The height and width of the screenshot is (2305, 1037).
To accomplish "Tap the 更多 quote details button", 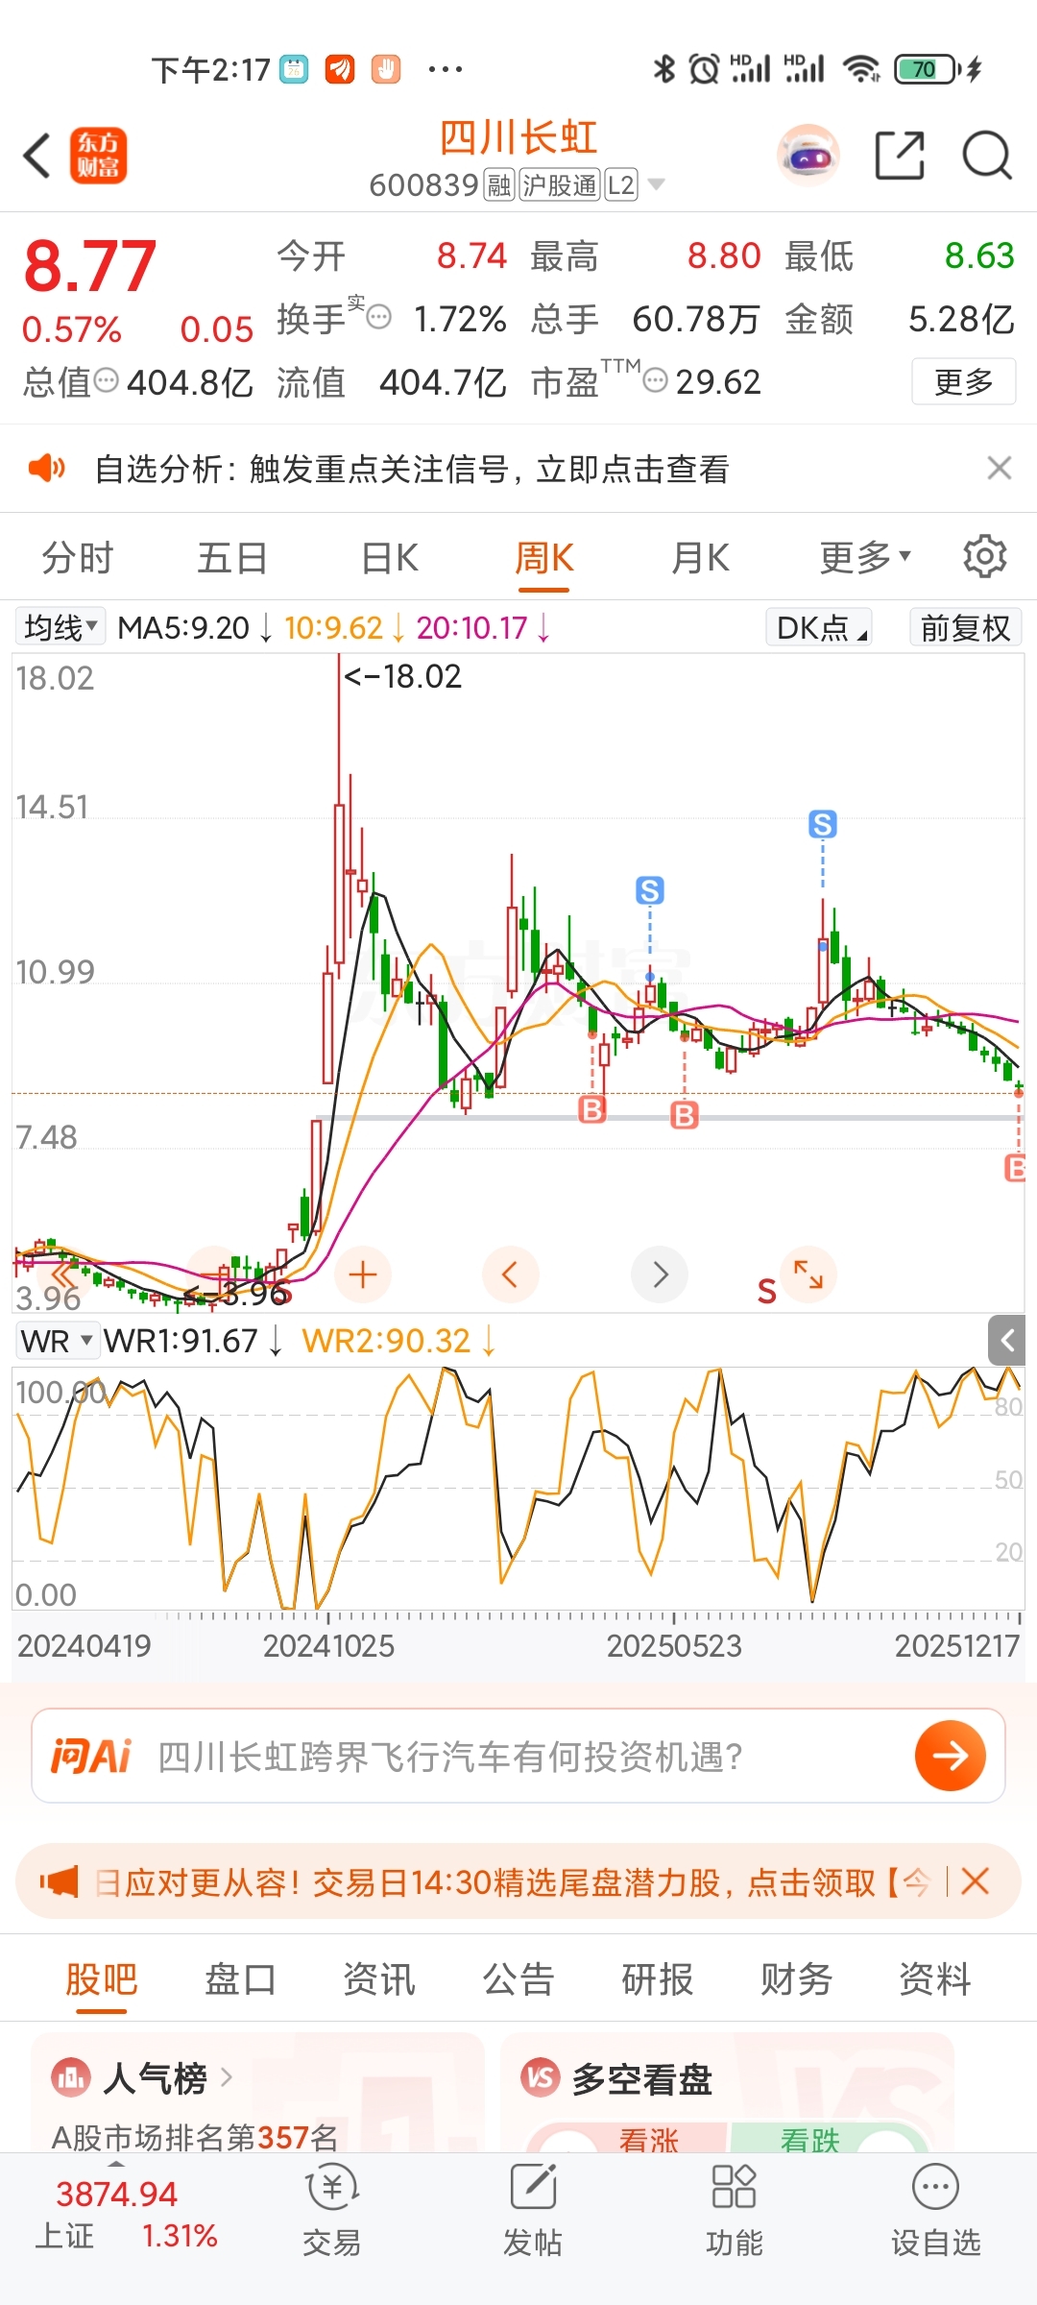I will point(963,381).
